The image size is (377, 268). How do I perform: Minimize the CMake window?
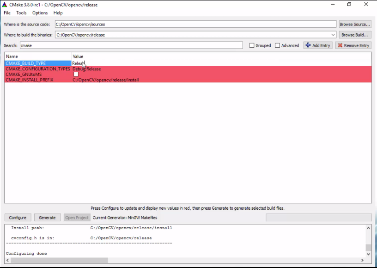(333, 4)
